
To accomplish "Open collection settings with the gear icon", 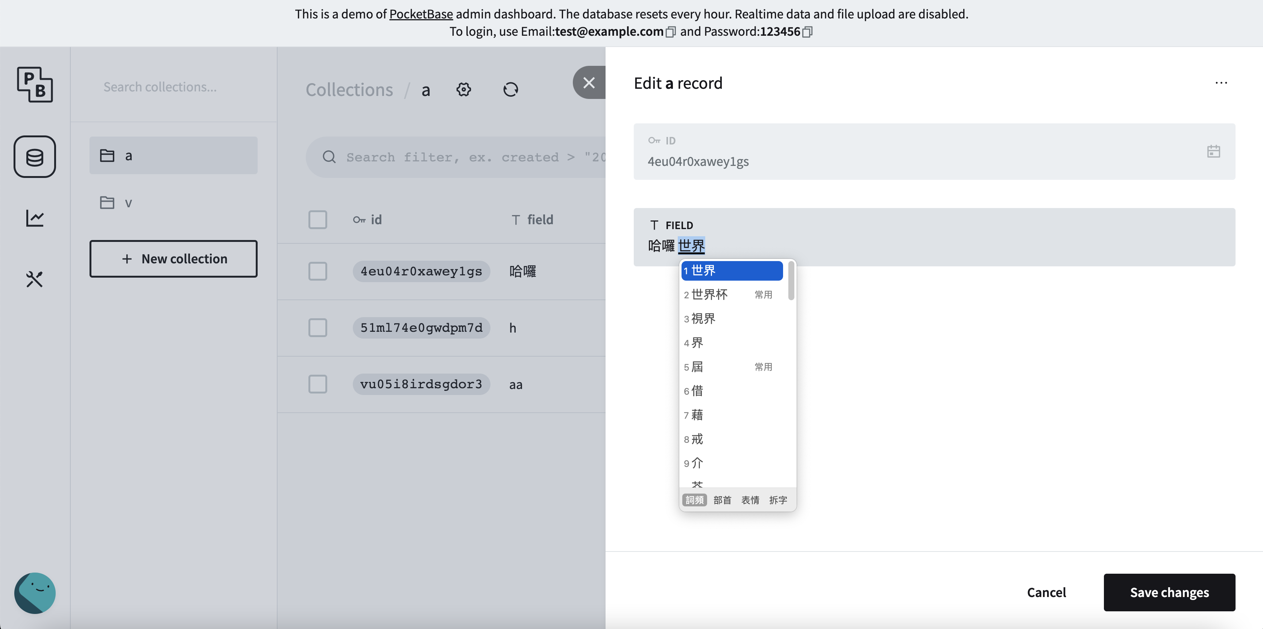I will (463, 89).
